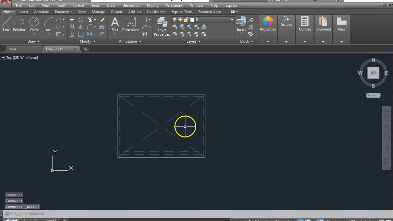The height and width of the screenshot is (221, 393).
Task: Open the Layer Properties manager
Action: pyautogui.click(x=162, y=27)
